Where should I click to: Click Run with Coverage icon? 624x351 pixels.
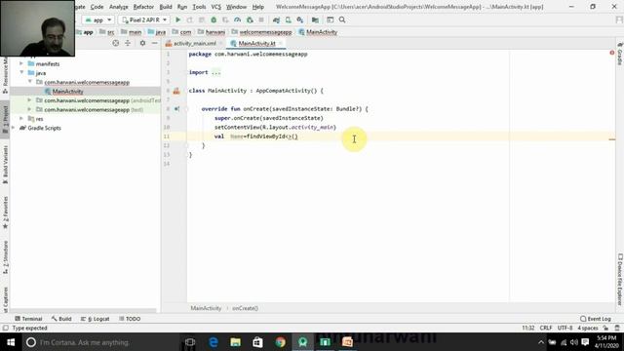225,19
